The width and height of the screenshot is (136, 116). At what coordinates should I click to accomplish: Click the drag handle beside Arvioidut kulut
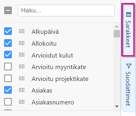click(22, 55)
